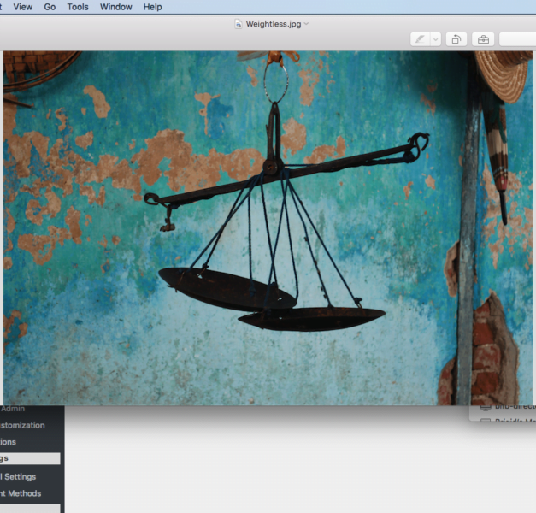Click the Weightless.jpg document proxy icon
The height and width of the screenshot is (513, 536).
click(x=239, y=24)
